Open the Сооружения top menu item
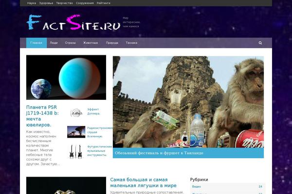Viewport: 292px width, 194px height. point(85,3)
